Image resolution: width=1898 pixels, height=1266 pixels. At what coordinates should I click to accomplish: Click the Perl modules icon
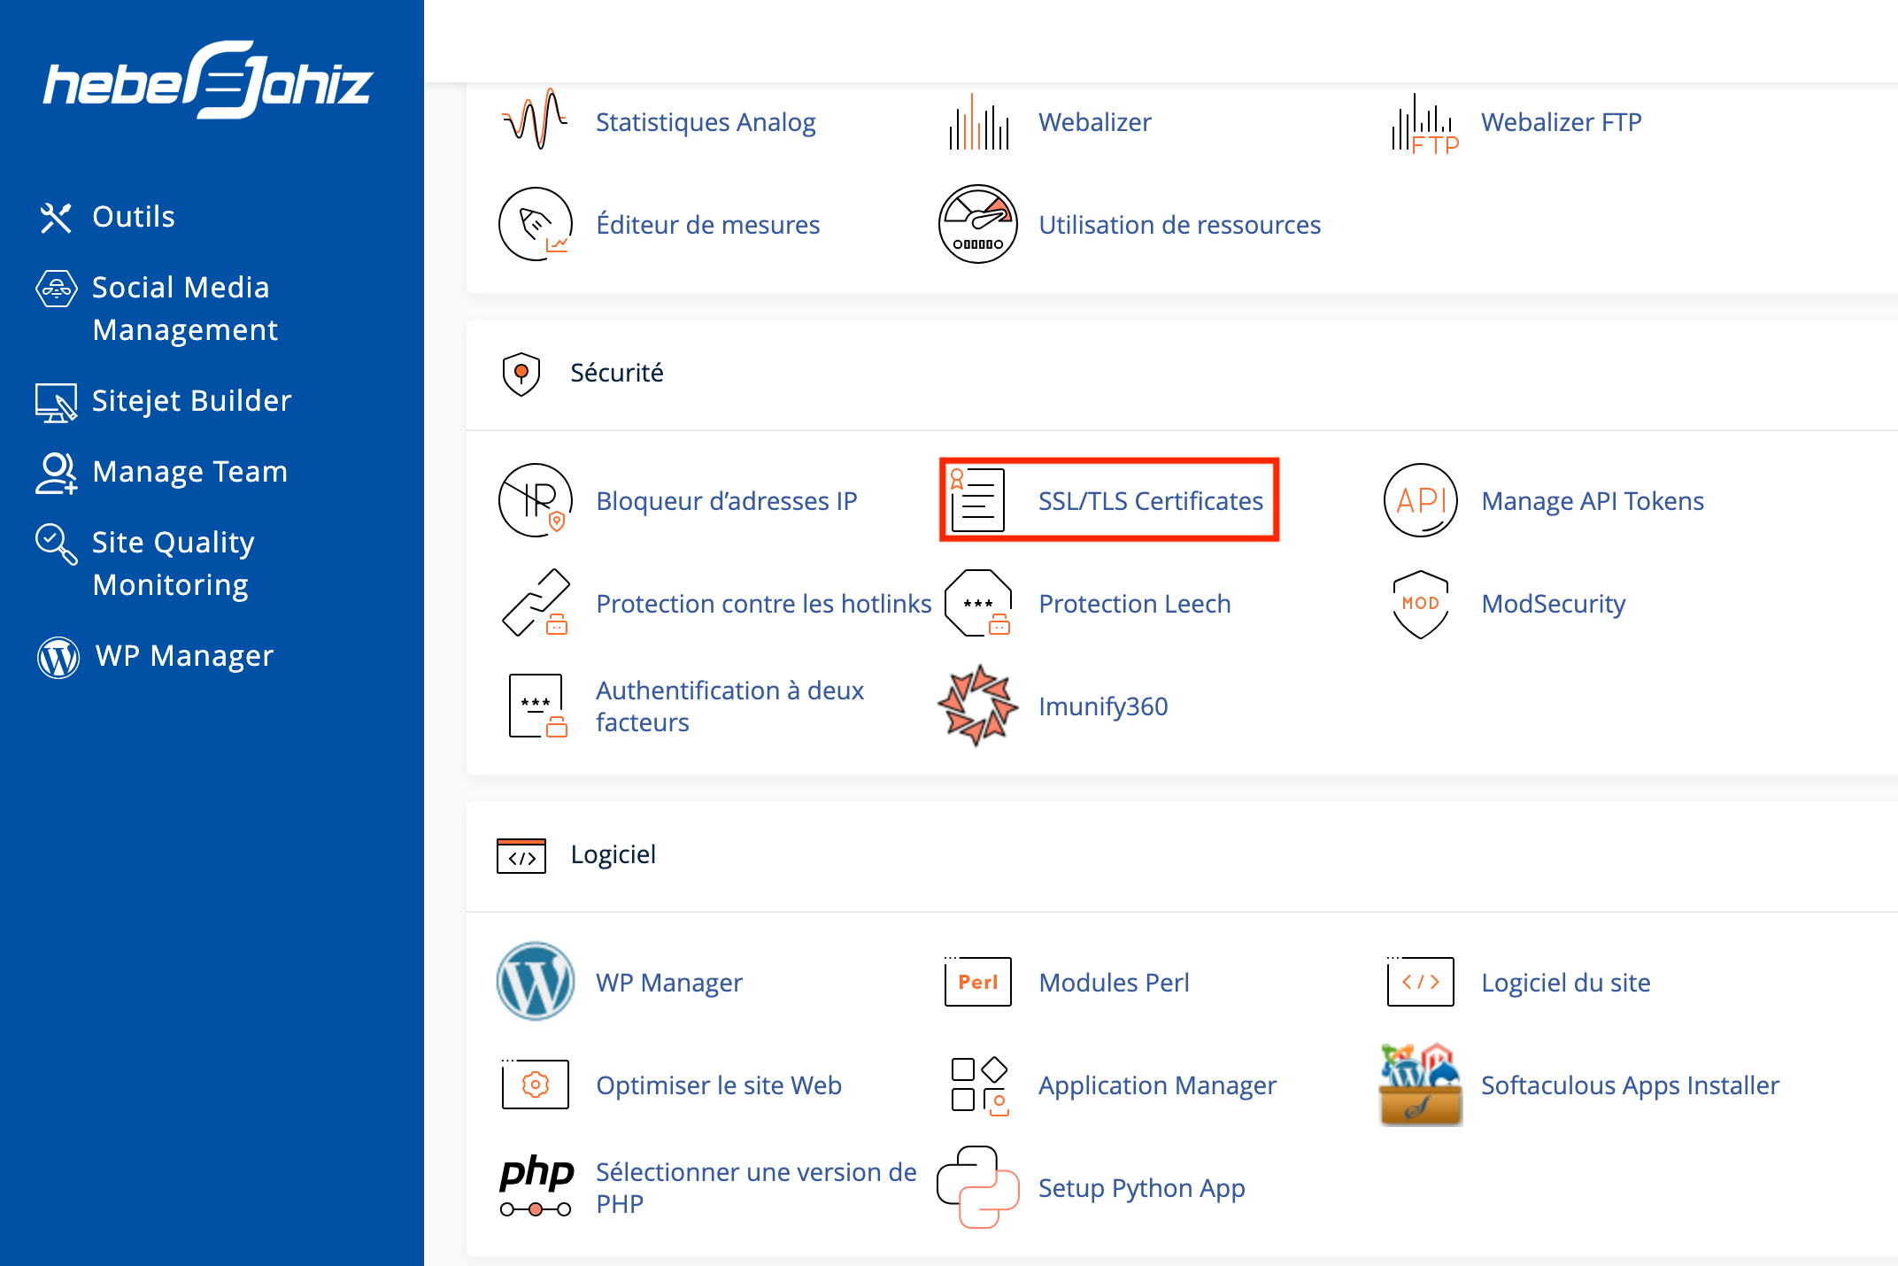977,981
